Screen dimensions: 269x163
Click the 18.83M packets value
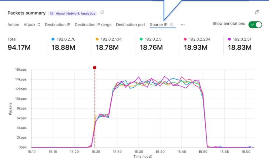[240, 47]
